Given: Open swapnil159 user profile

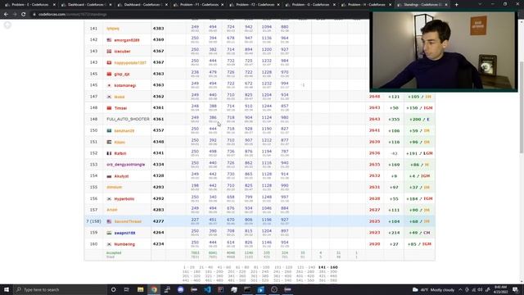Looking at the screenshot, I should pos(124,233).
